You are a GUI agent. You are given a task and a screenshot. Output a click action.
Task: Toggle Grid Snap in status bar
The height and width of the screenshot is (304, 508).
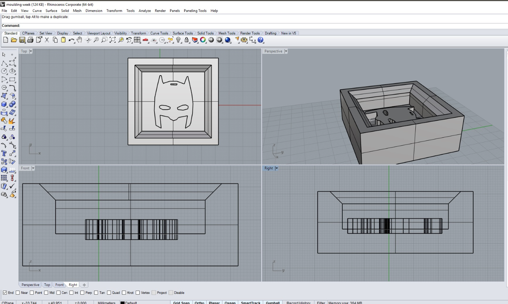(x=181, y=303)
